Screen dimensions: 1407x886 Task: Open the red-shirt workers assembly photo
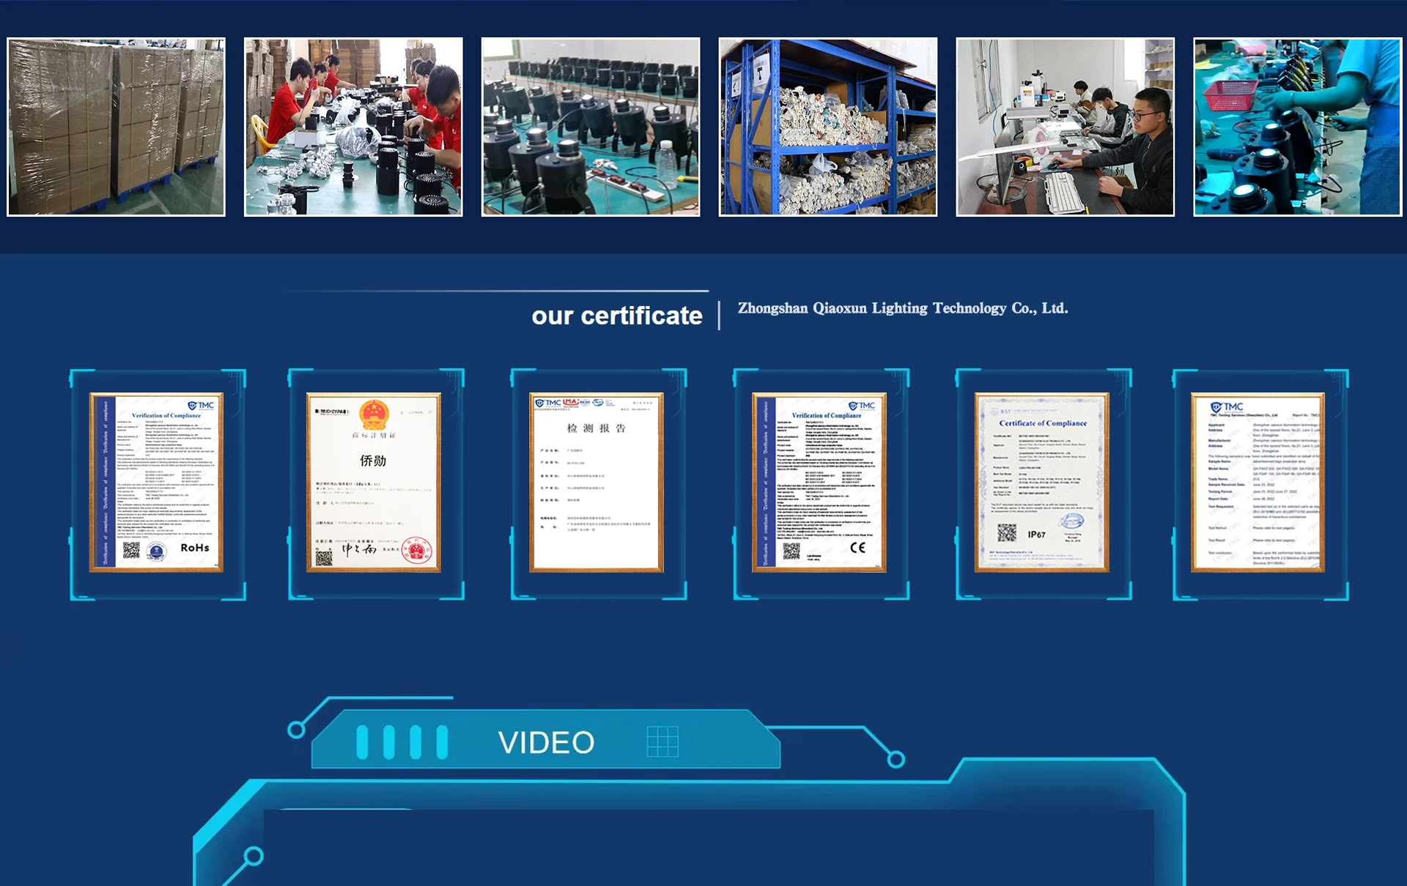(353, 127)
